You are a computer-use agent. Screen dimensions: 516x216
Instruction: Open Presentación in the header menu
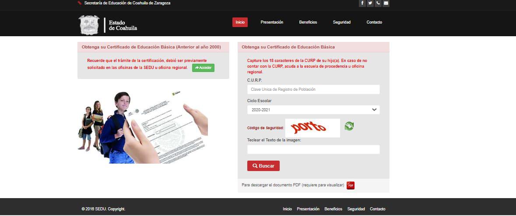272,22
